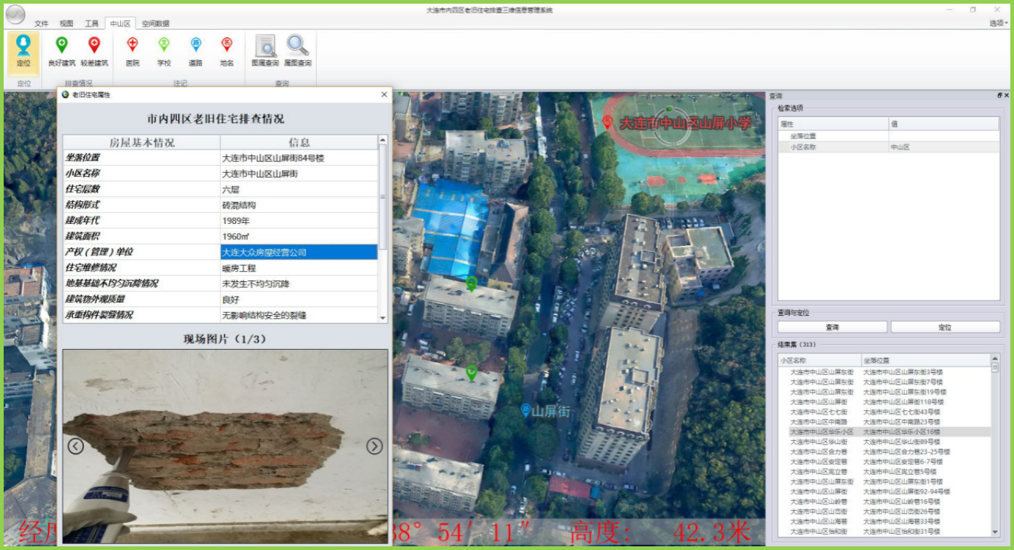
Task: Click the up arrow of the attributes table scrollbar
Action: coord(382,140)
